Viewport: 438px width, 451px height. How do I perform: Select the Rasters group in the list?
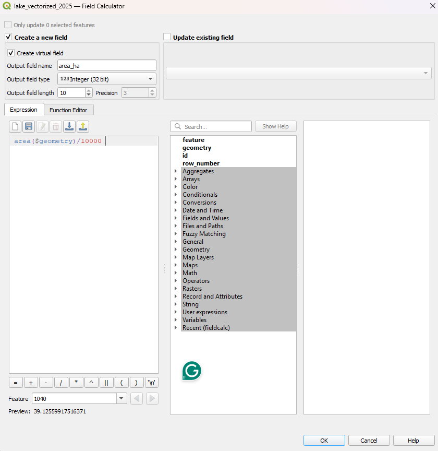(192, 289)
